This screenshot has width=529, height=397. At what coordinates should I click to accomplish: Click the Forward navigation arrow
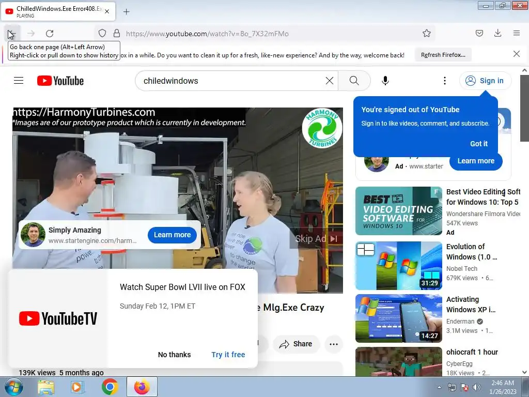31,33
